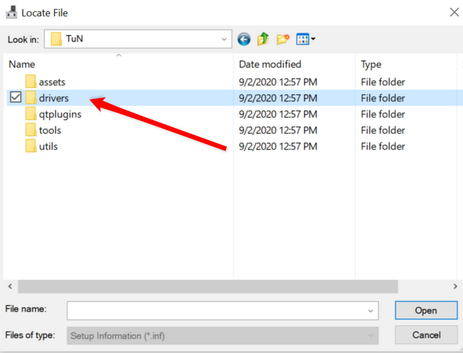Click the File folder type of assets row
Screen dimensions: 463x353
click(x=383, y=82)
